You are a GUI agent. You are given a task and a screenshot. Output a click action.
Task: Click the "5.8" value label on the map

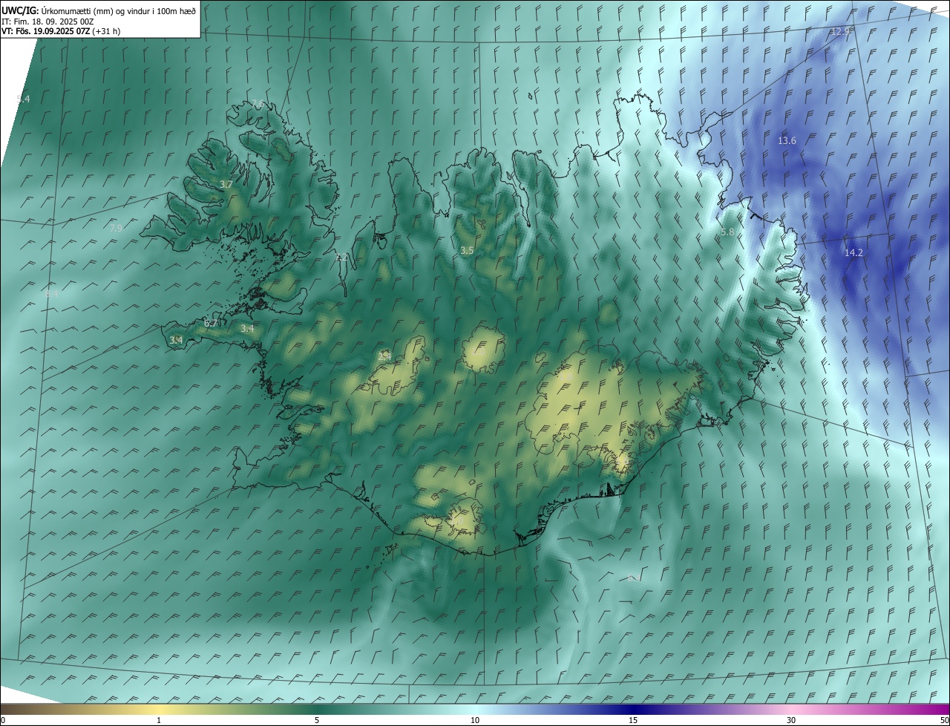727,232
